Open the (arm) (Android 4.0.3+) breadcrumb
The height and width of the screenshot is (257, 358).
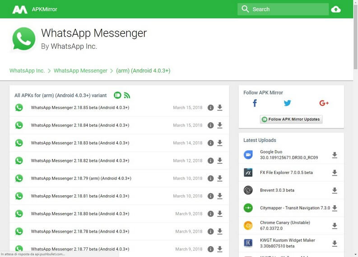point(143,71)
